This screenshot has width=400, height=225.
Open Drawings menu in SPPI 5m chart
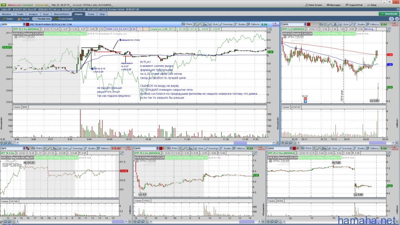[212, 148]
